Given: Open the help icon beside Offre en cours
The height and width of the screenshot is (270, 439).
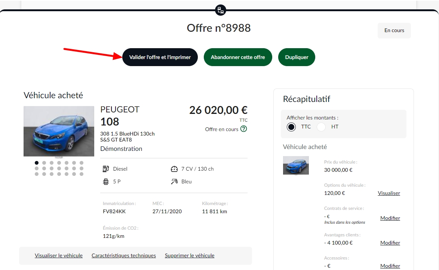Looking at the screenshot, I should point(244,129).
